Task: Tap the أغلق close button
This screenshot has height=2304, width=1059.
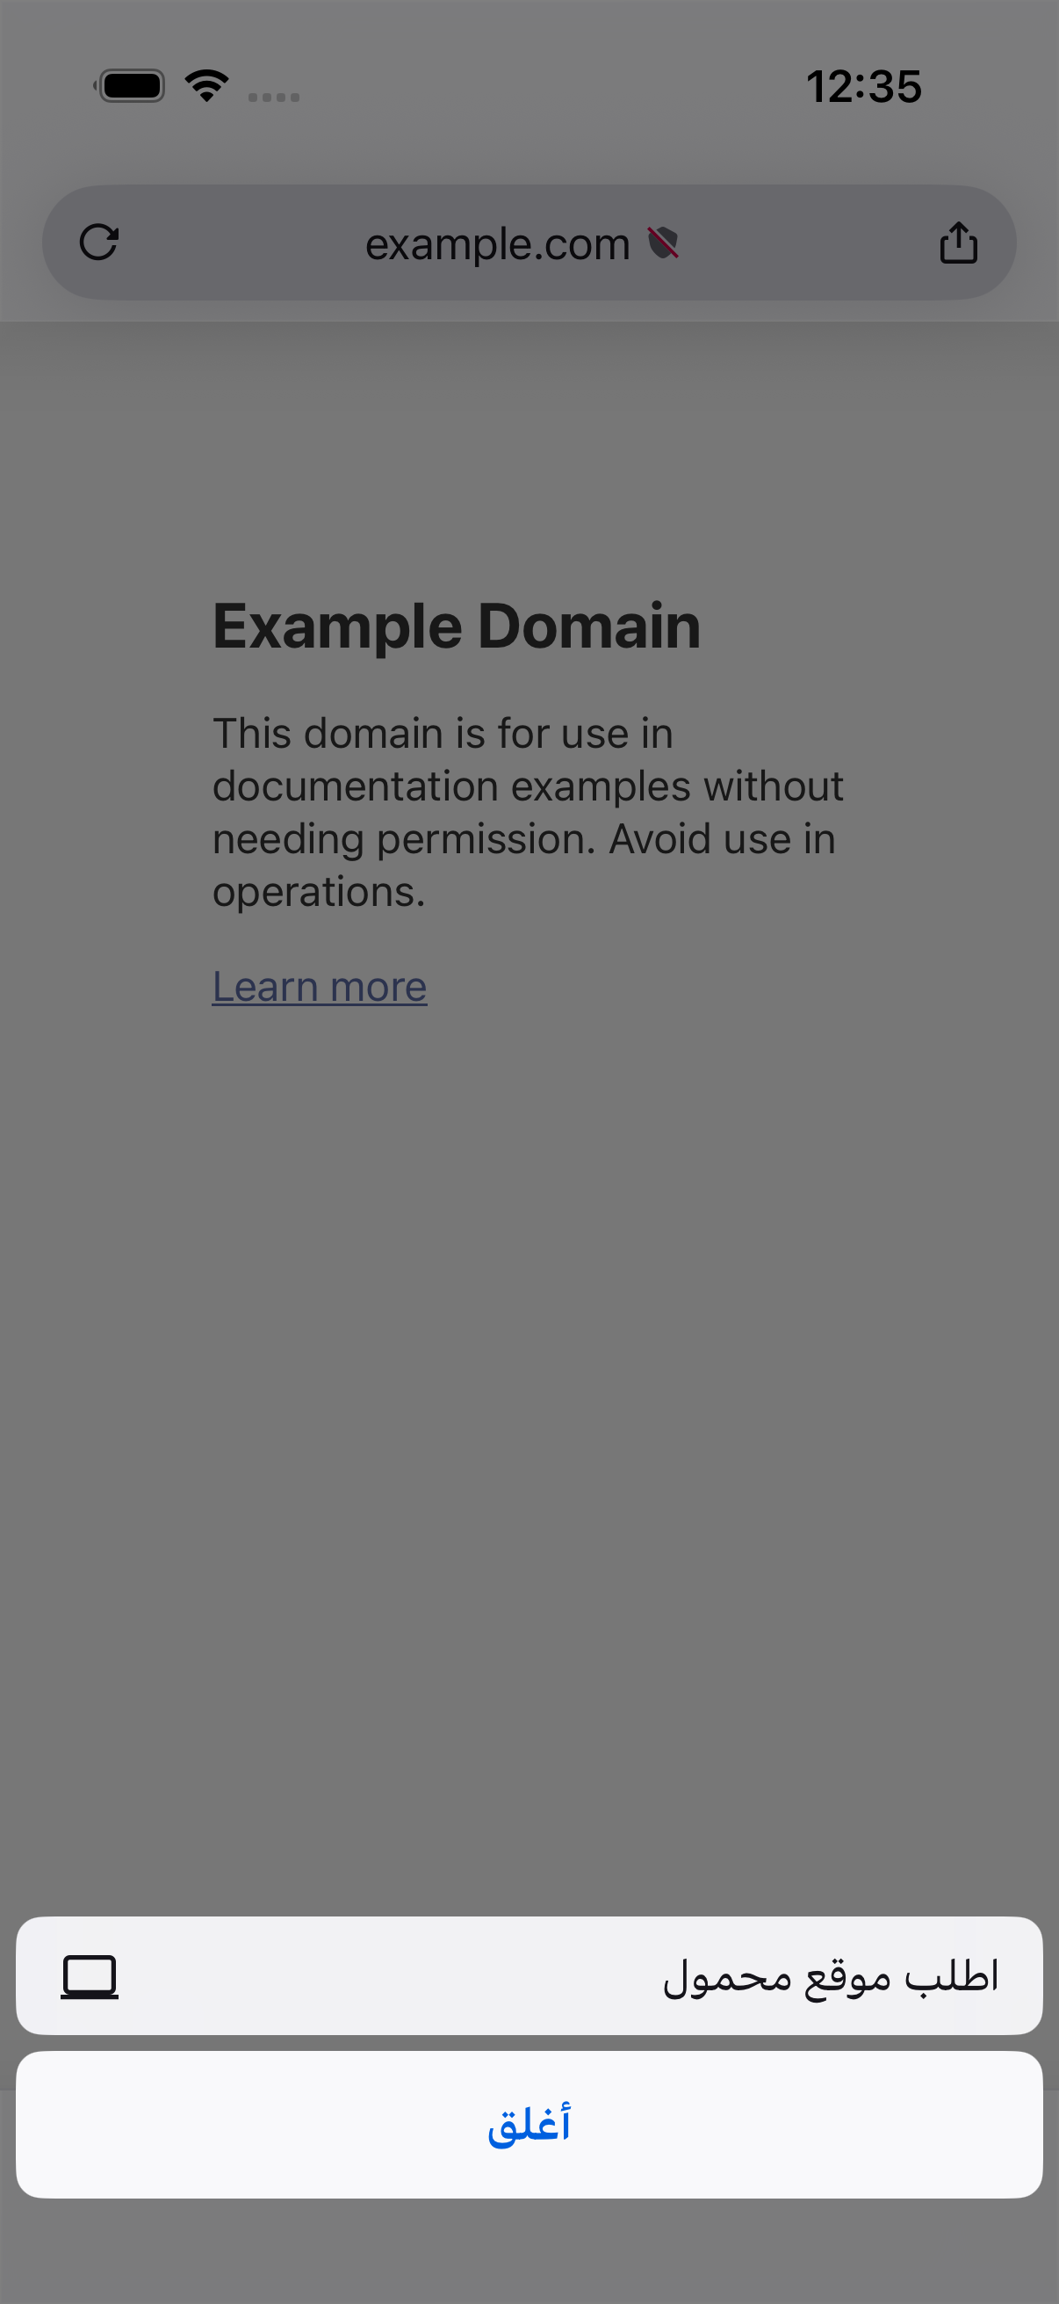Action: [529, 2124]
